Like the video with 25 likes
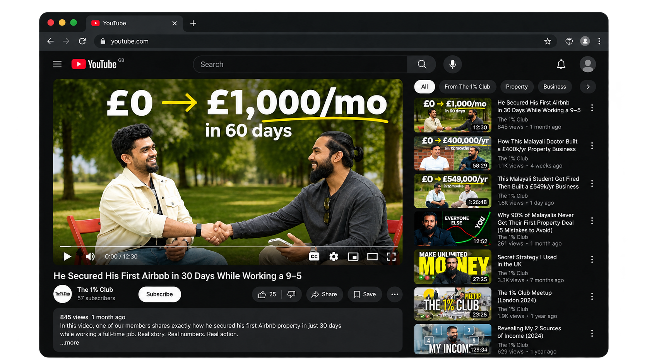647x364 pixels. point(267,294)
